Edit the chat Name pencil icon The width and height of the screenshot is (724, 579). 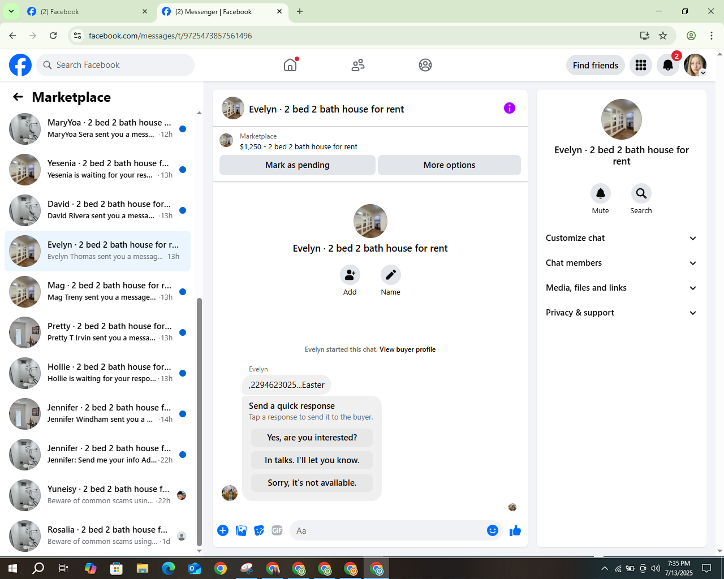pos(390,275)
